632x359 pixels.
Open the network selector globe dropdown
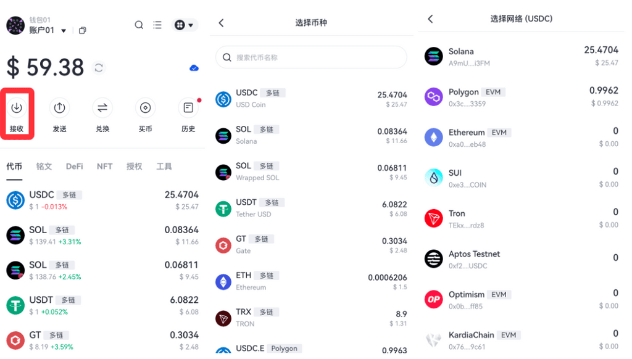[185, 25]
